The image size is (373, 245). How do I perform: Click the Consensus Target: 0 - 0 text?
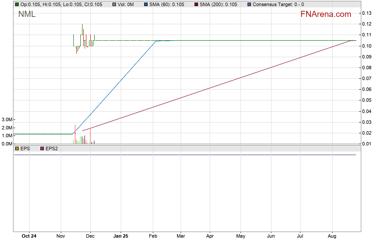pos(278,4)
